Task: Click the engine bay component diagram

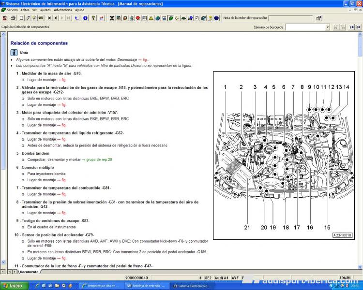Action: click(284, 156)
